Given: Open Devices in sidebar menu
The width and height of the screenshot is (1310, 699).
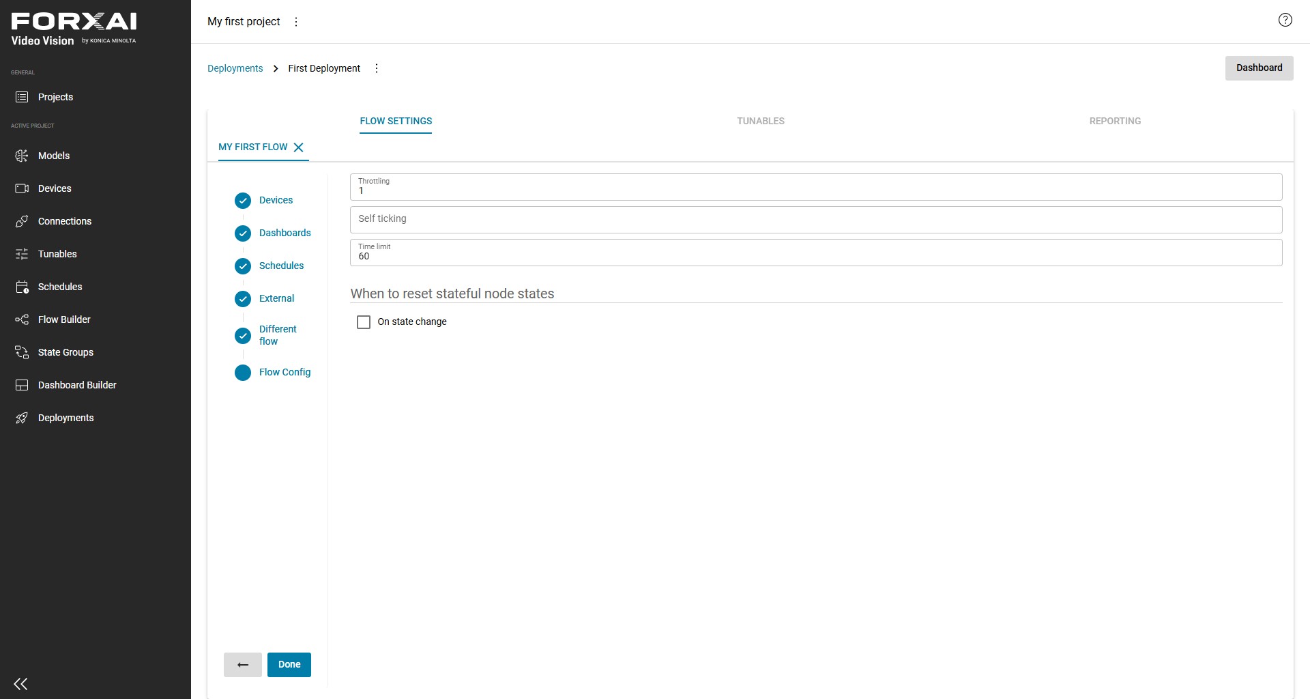Looking at the screenshot, I should point(96,188).
